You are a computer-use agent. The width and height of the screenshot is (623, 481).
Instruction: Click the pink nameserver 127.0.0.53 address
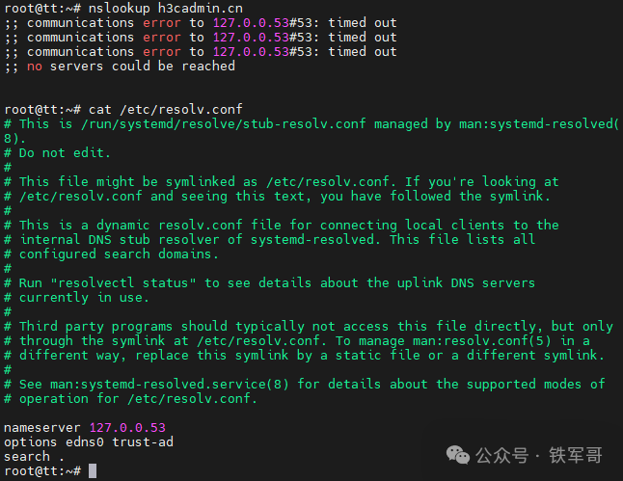(x=127, y=427)
